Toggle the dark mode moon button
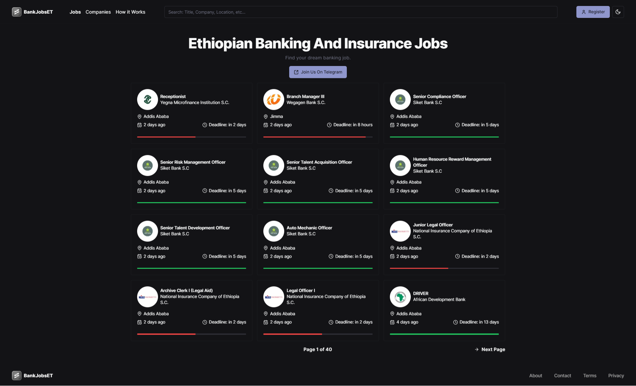 point(618,12)
